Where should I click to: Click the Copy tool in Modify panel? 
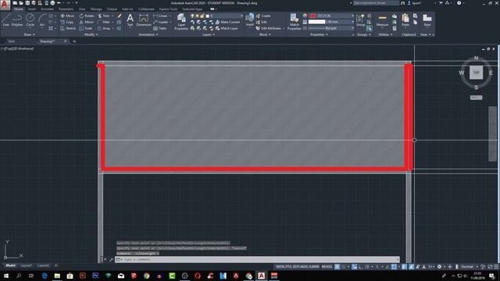coord(67,22)
